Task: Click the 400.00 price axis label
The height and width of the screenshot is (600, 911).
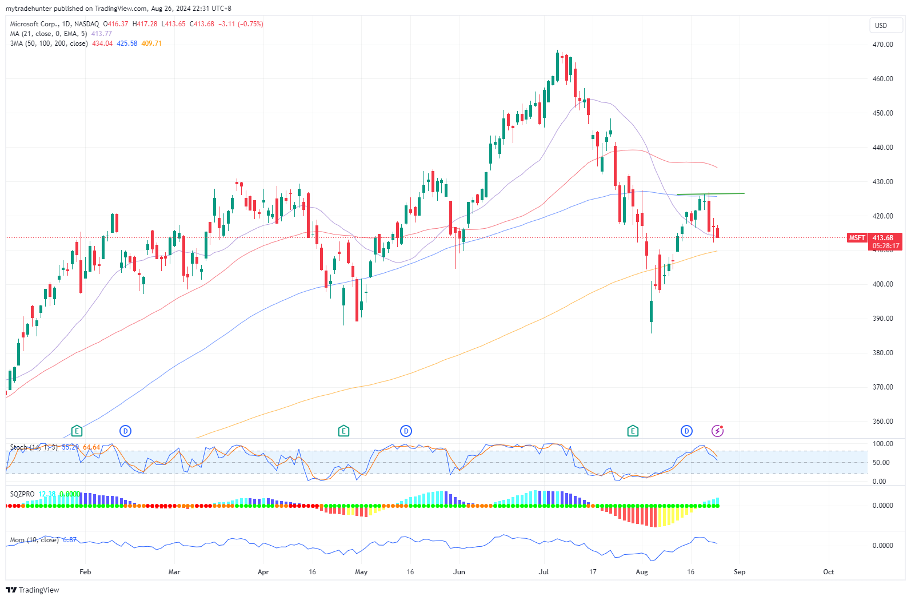Action: [882, 284]
